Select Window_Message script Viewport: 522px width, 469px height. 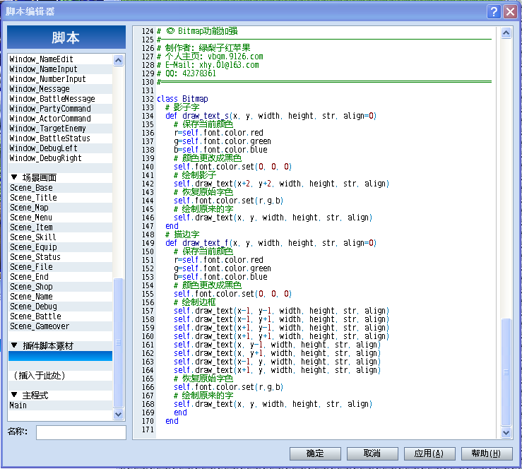(x=60, y=89)
